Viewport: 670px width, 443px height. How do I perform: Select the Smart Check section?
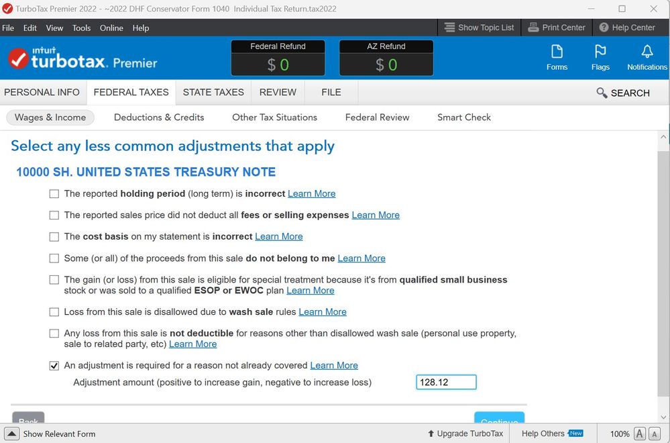click(464, 117)
